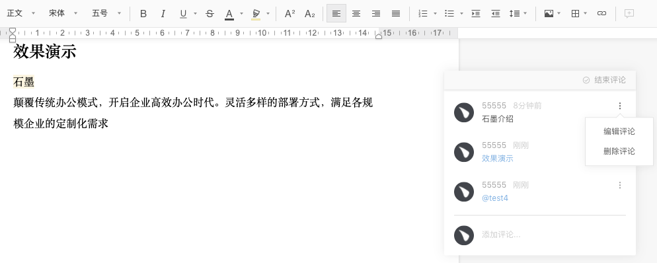657x263 pixels.
Task: Click 结束评论 to resolve the thread
Action: [604, 80]
